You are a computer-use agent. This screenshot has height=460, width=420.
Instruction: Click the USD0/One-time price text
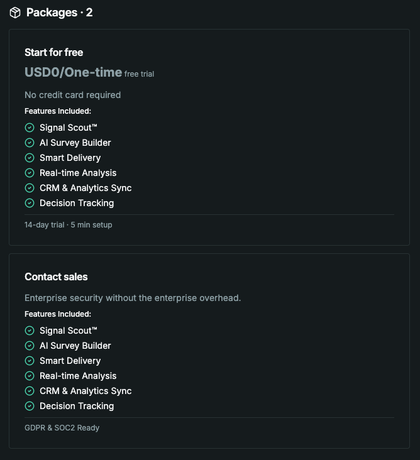pos(73,72)
